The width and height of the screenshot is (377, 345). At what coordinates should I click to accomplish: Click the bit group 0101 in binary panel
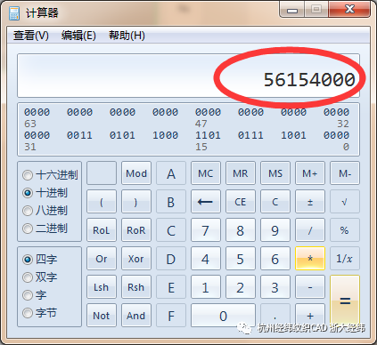click(x=122, y=135)
